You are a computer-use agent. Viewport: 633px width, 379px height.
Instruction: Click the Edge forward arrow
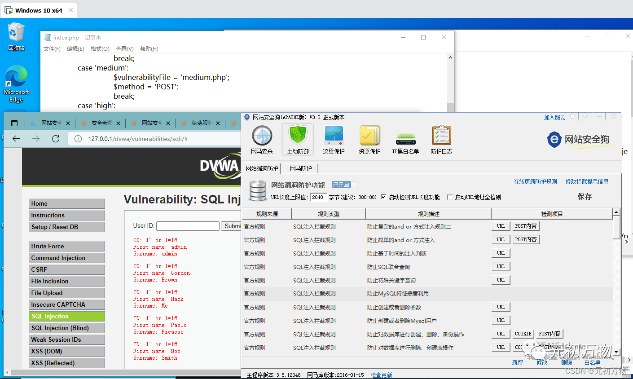[x=36, y=139]
